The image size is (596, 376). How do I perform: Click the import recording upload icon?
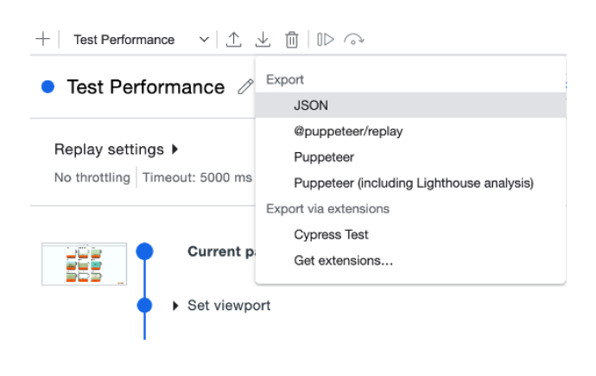coord(234,40)
